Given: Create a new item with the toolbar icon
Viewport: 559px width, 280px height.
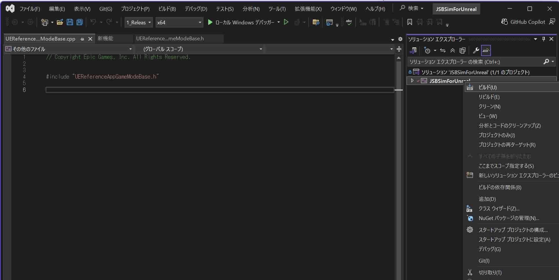Looking at the screenshot, I should (x=44, y=22).
